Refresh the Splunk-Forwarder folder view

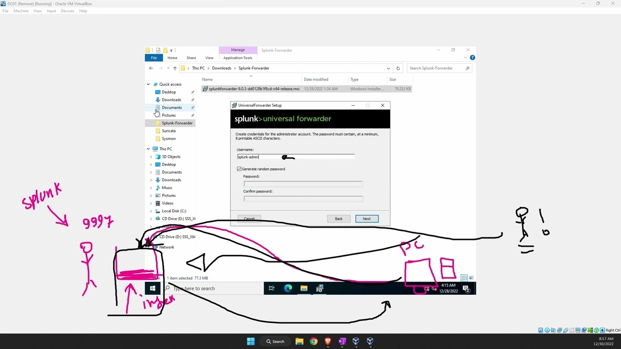398,68
